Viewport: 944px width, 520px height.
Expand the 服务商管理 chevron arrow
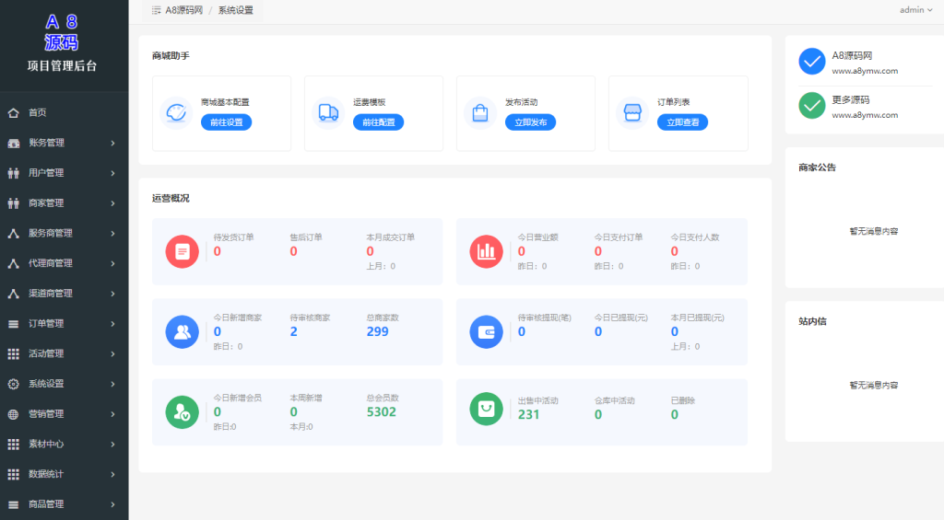point(112,233)
